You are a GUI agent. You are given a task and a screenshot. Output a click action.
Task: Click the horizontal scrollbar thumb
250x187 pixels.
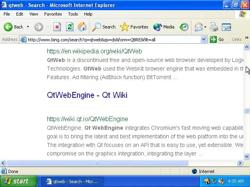pos(97,163)
